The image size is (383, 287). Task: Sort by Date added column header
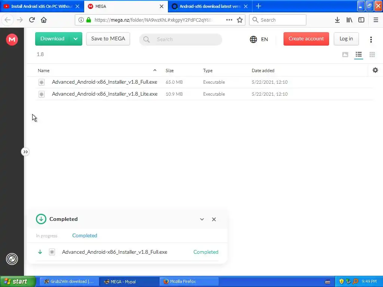(263, 71)
